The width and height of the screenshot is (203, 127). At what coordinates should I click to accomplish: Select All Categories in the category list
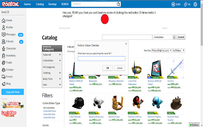click(49, 67)
